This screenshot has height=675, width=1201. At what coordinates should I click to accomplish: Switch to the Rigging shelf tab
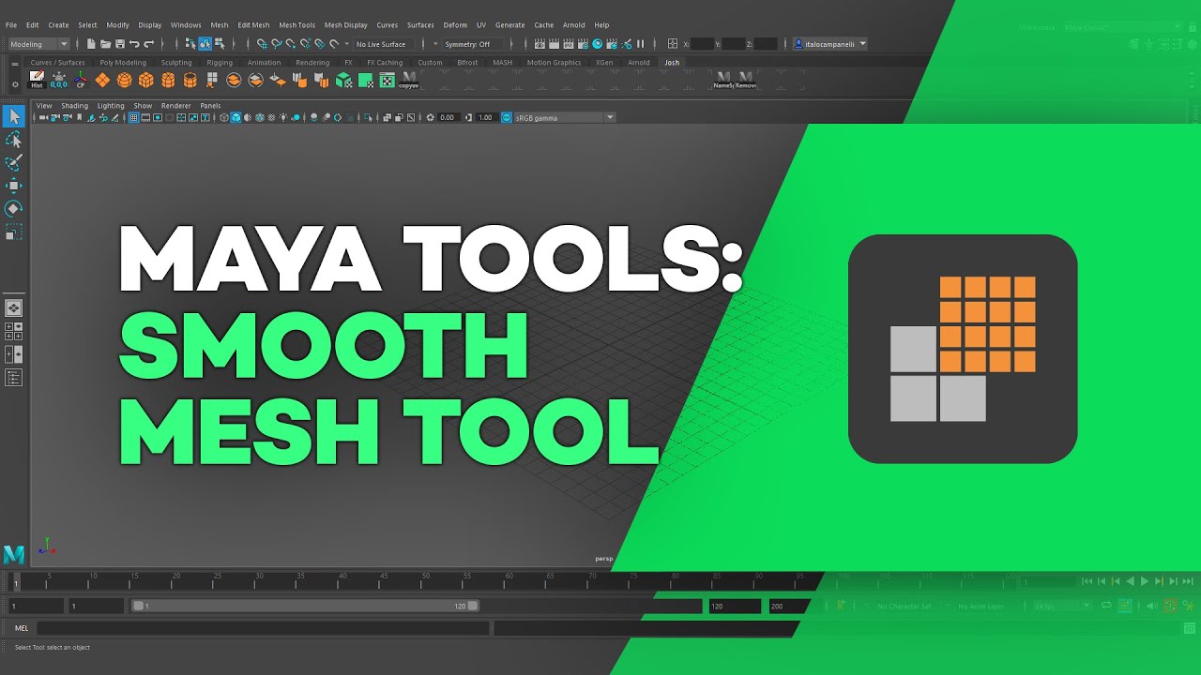click(x=220, y=63)
